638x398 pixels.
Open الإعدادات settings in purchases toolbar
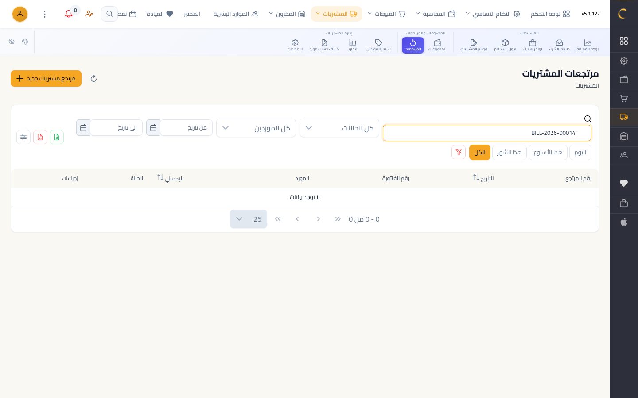point(295,45)
